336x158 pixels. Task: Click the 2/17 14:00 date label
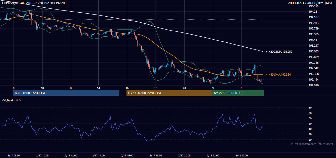pyautogui.click(x=98, y=155)
